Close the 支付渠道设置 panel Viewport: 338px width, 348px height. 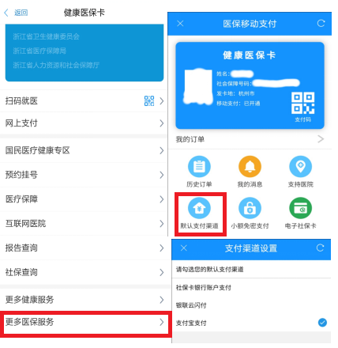pyautogui.click(x=184, y=248)
